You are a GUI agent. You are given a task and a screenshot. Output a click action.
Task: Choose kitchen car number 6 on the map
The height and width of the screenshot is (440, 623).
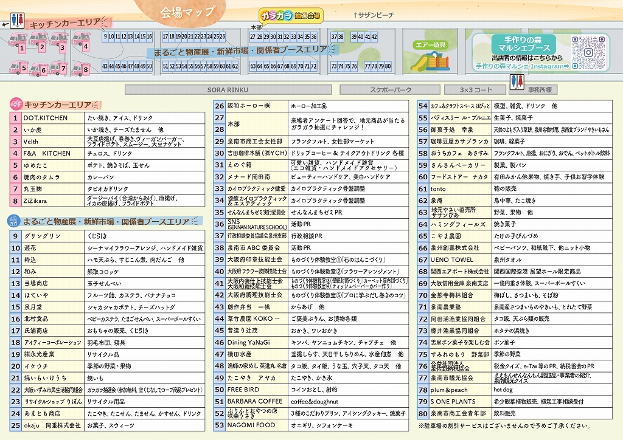(x=39, y=69)
